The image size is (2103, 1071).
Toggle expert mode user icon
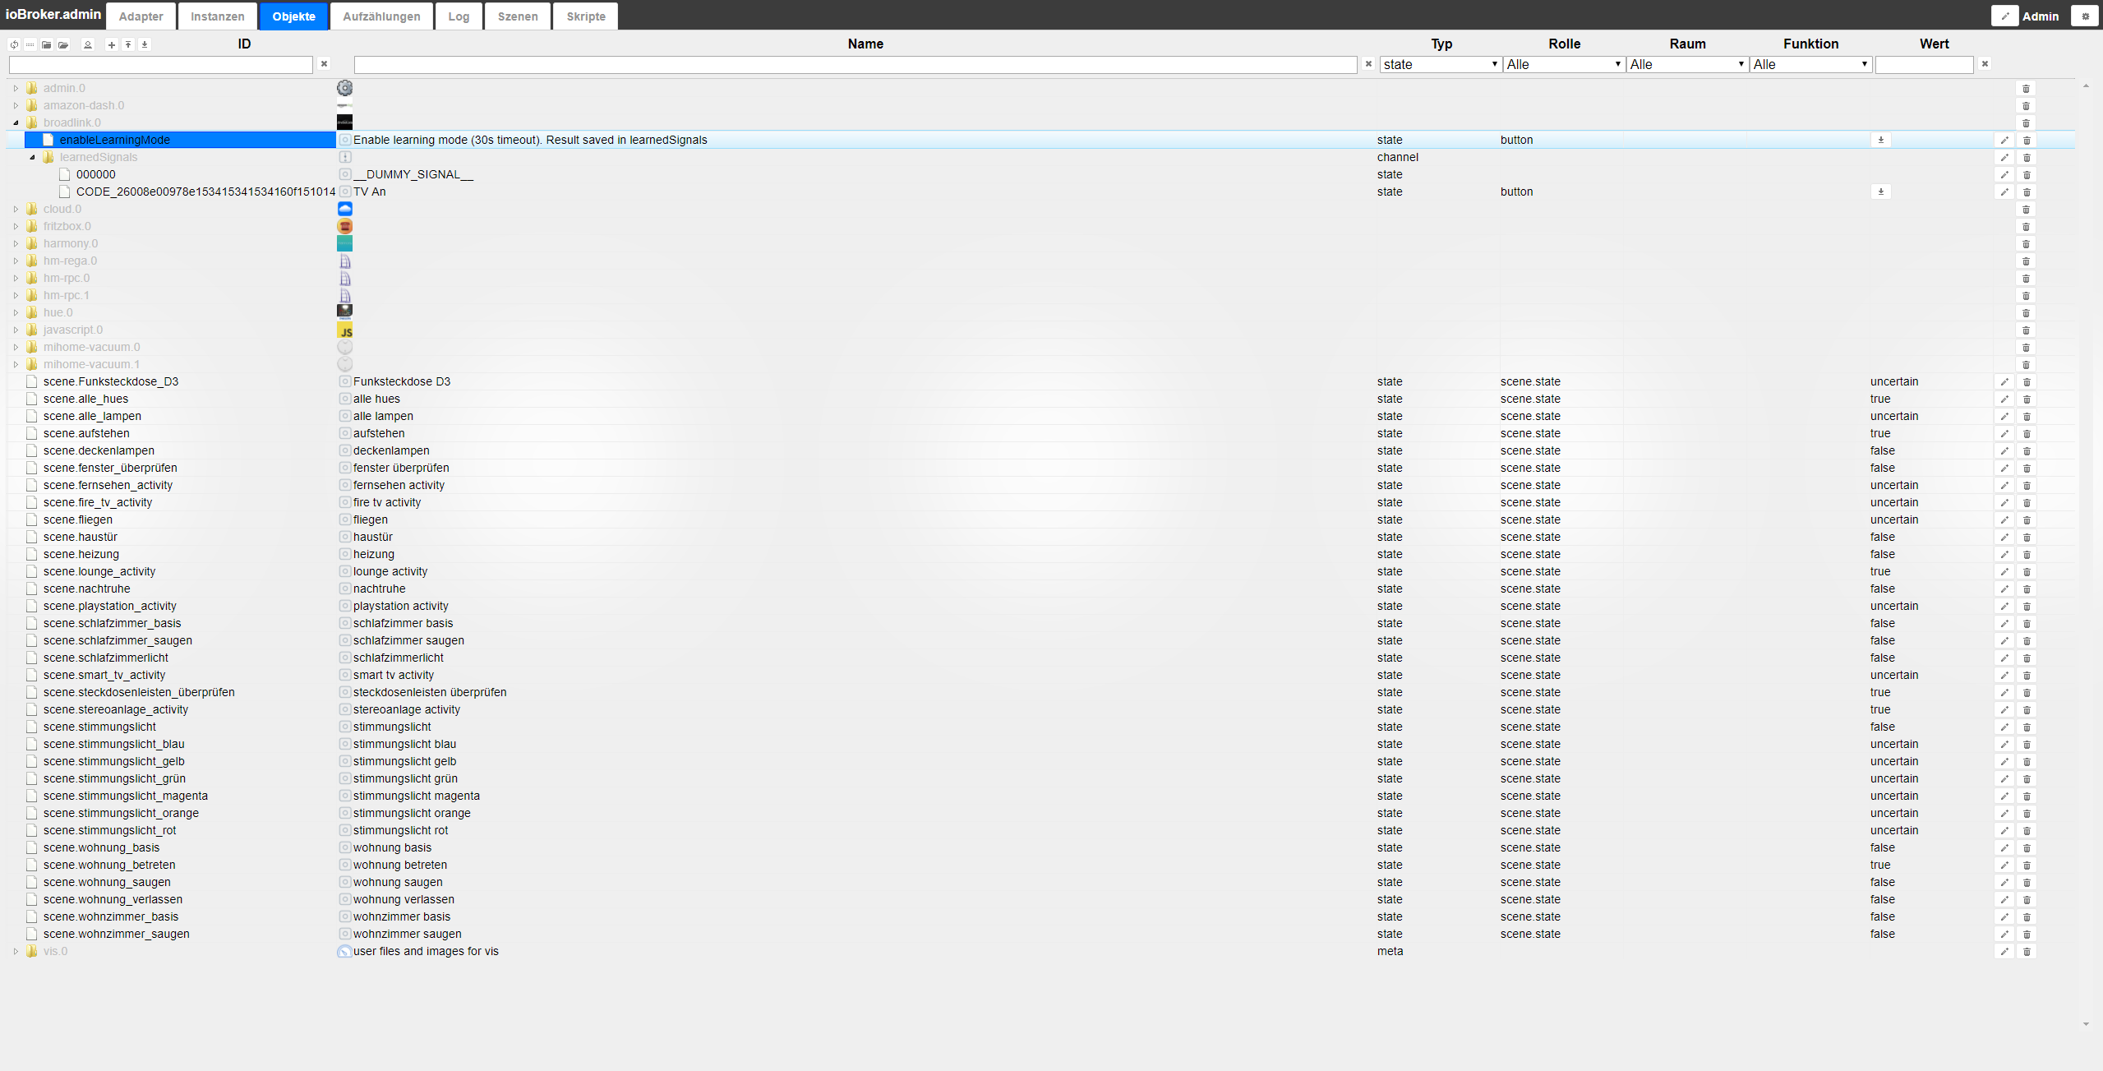point(88,44)
